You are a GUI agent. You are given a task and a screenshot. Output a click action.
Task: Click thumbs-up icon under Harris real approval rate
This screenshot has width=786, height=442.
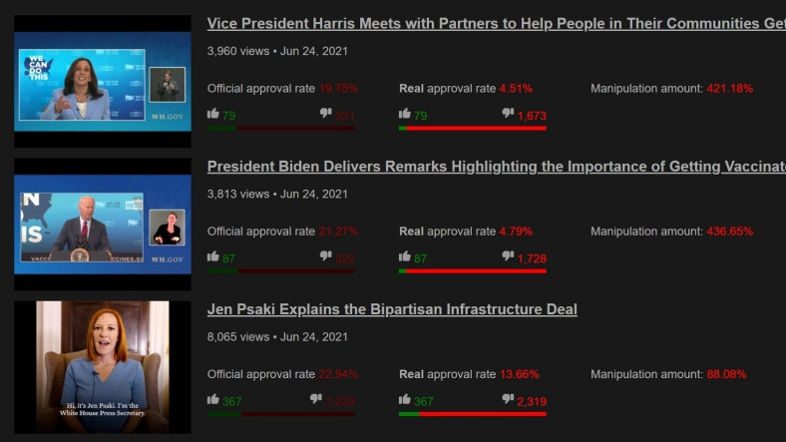404,114
